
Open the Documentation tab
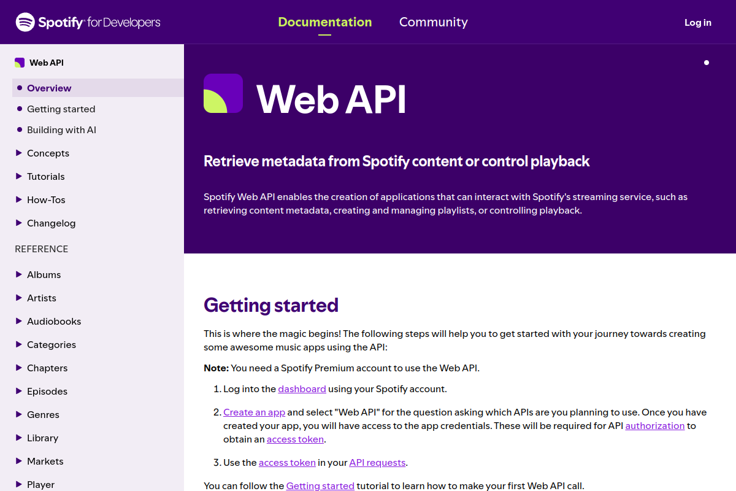click(325, 22)
